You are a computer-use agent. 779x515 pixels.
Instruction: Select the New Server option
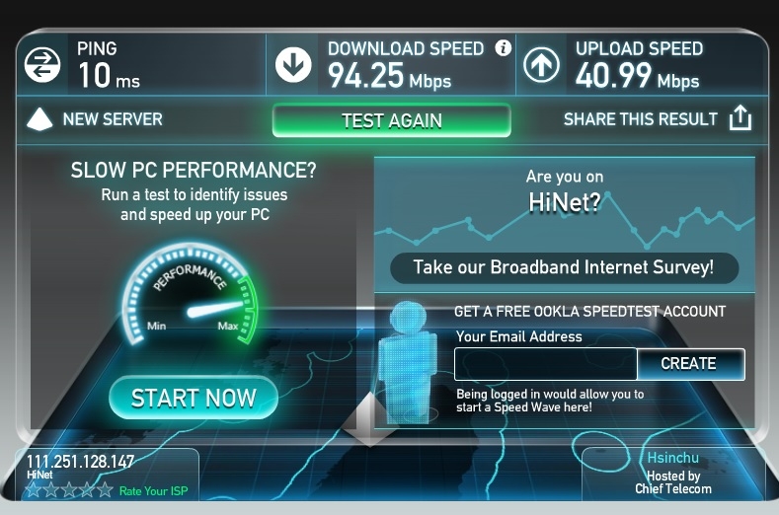click(x=113, y=119)
